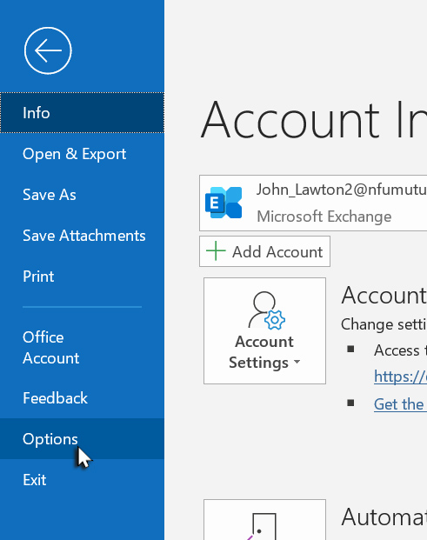Click the green plus Add Account icon
Screen dimensions: 427x540
[x=216, y=251]
